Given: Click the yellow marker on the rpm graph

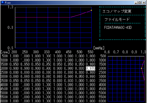Looking at the screenshot, I should 141,68.
